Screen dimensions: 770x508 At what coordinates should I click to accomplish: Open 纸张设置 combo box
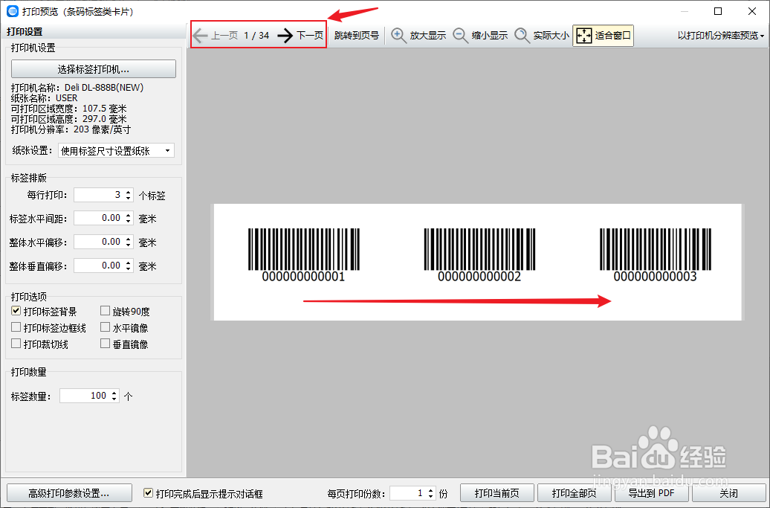pyautogui.click(x=116, y=151)
